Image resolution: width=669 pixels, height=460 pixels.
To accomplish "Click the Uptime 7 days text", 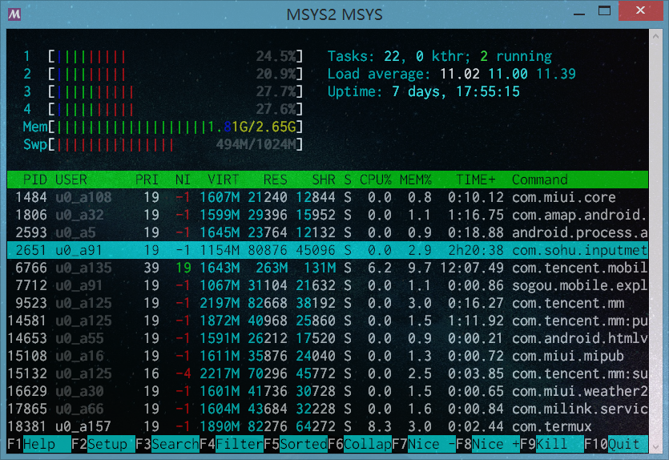I will click(x=423, y=91).
